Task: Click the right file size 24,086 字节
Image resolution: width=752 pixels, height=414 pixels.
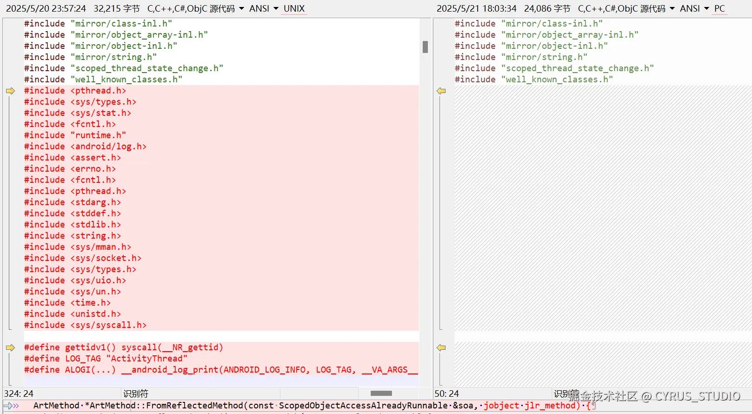Action: tap(547, 8)
